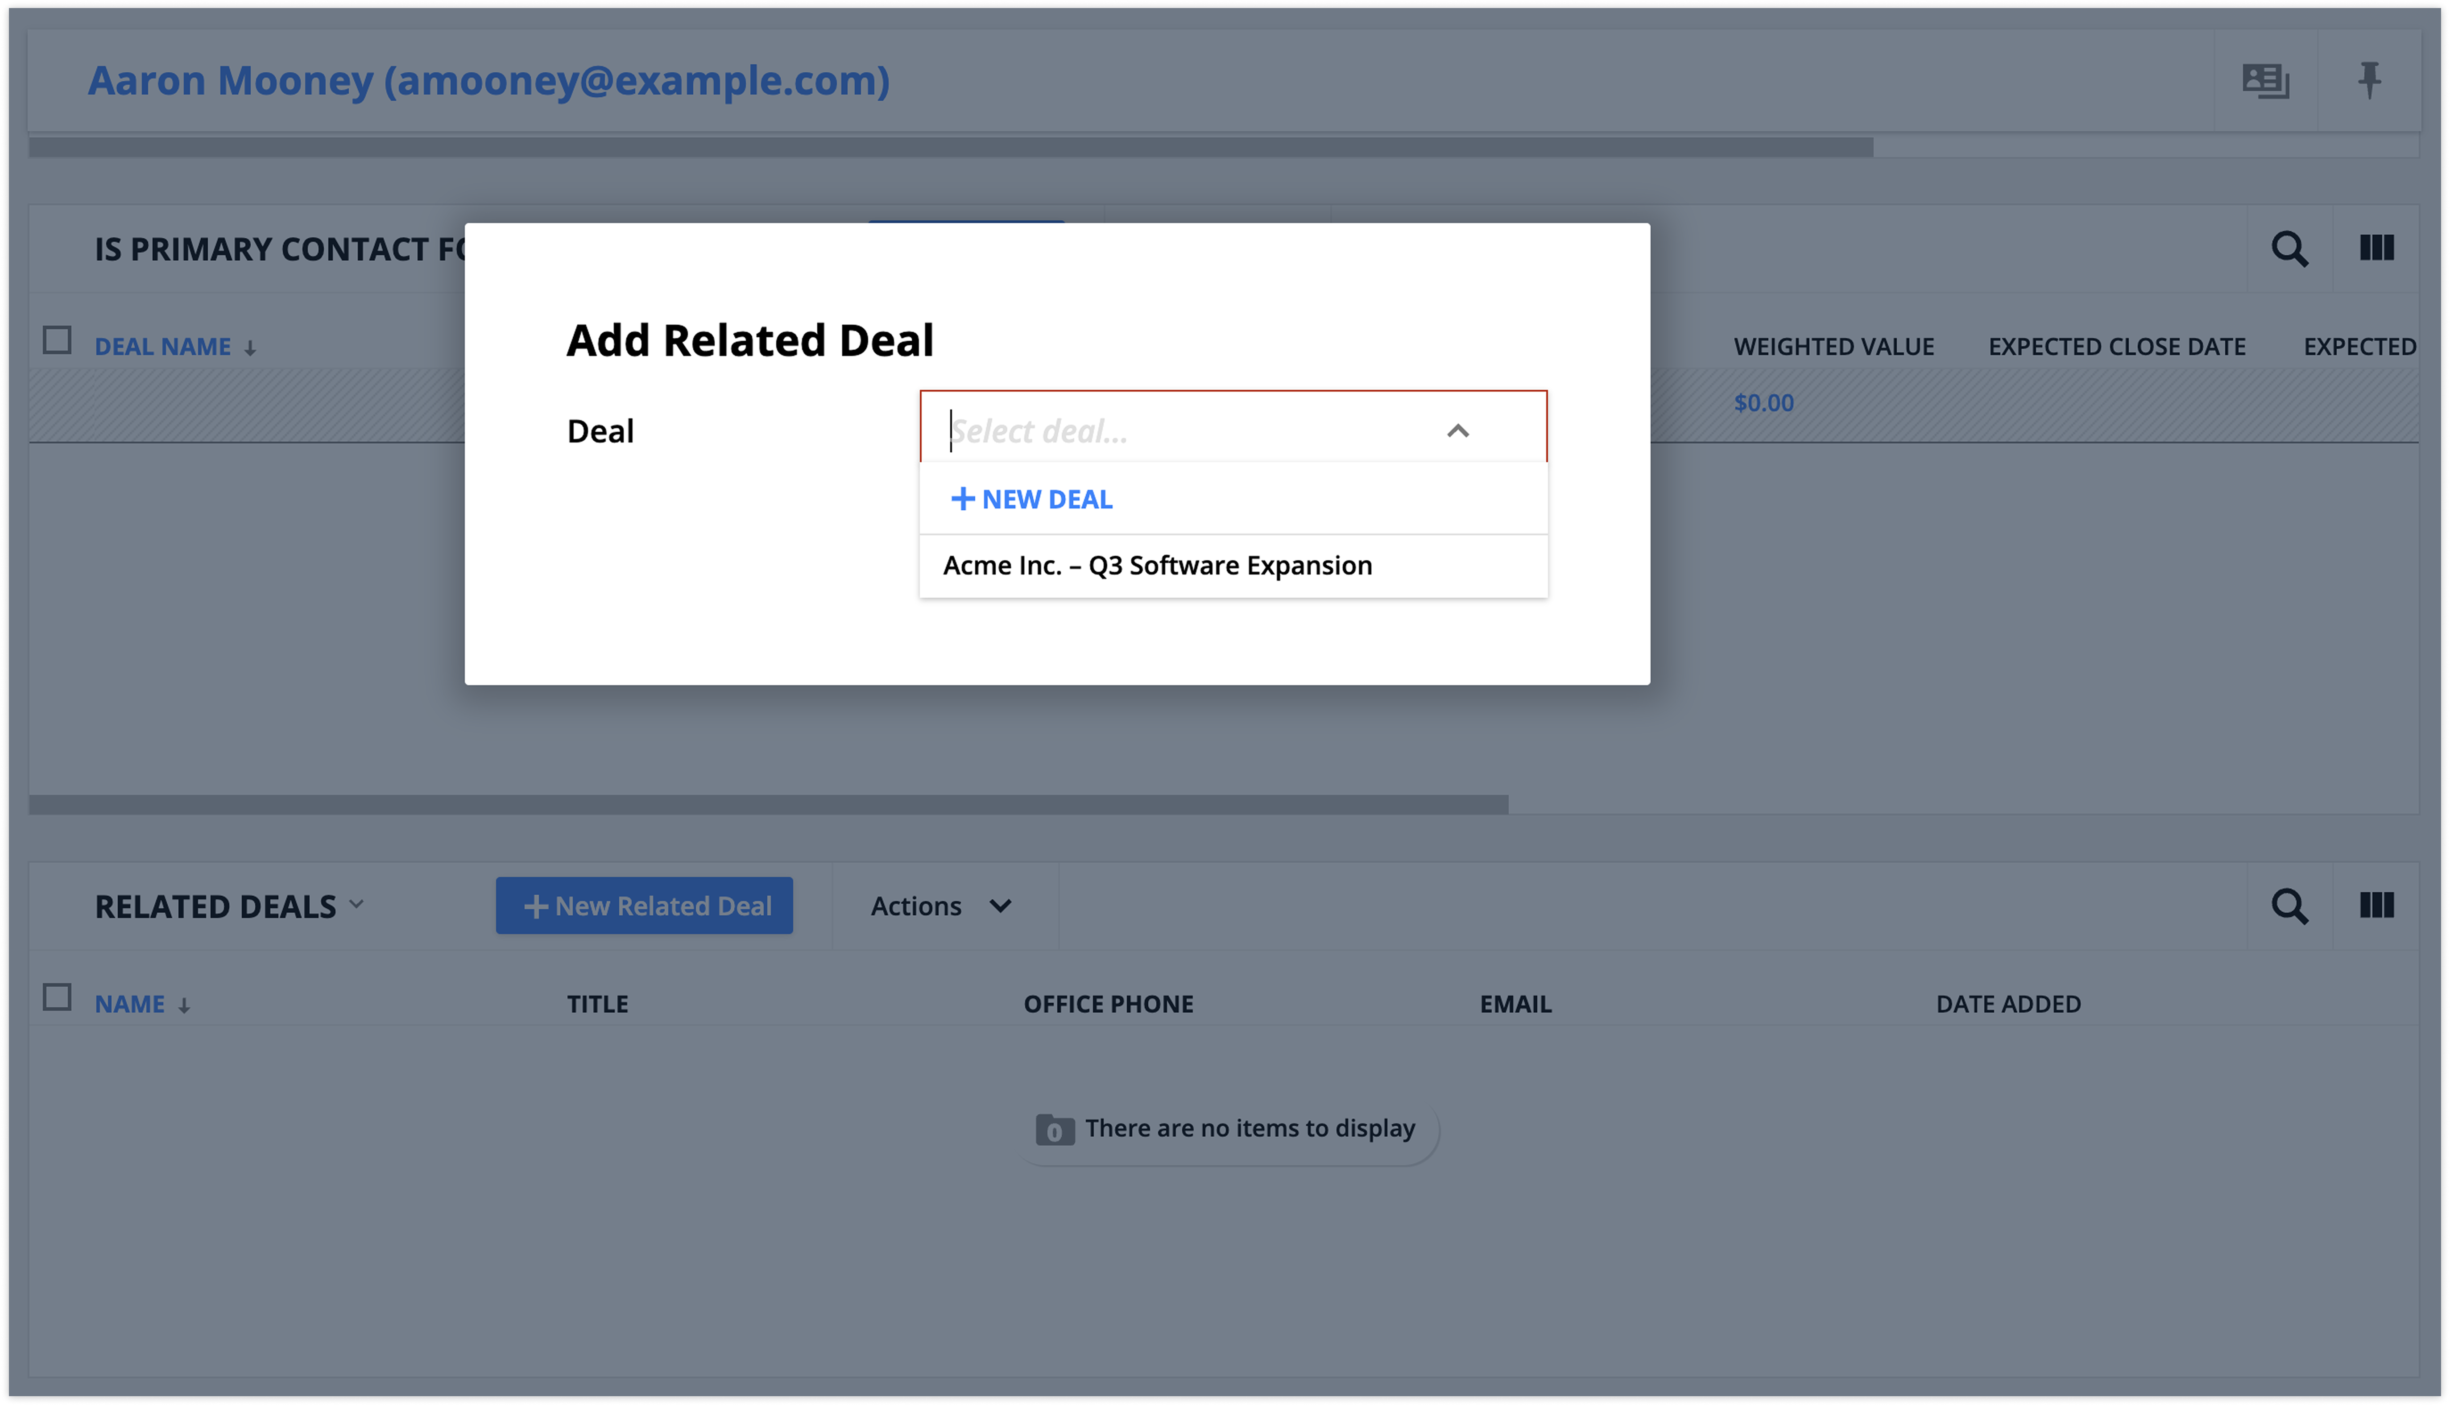
Task: Collapse the Select deal dropdown chevron
Action: point(1457,431)
